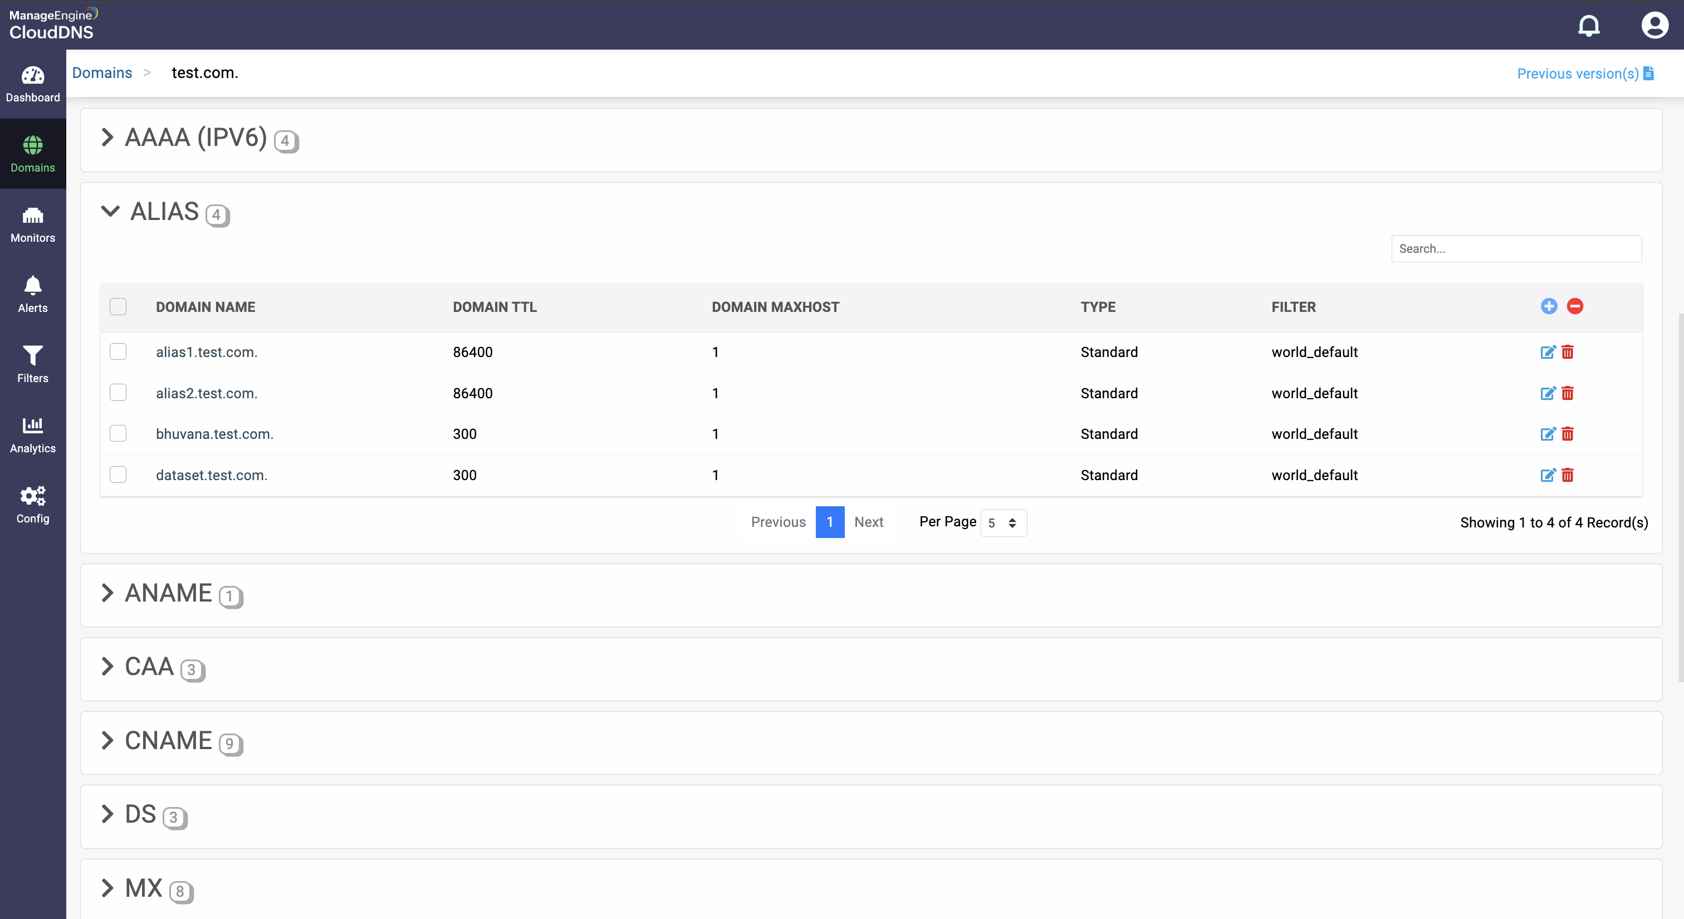Focus the ALIAS Search field
1684x919 pixels.
1515,248
